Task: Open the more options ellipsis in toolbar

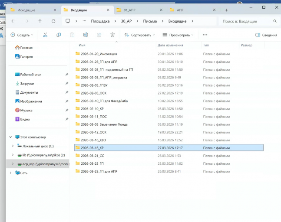Action: click(205, 35)
